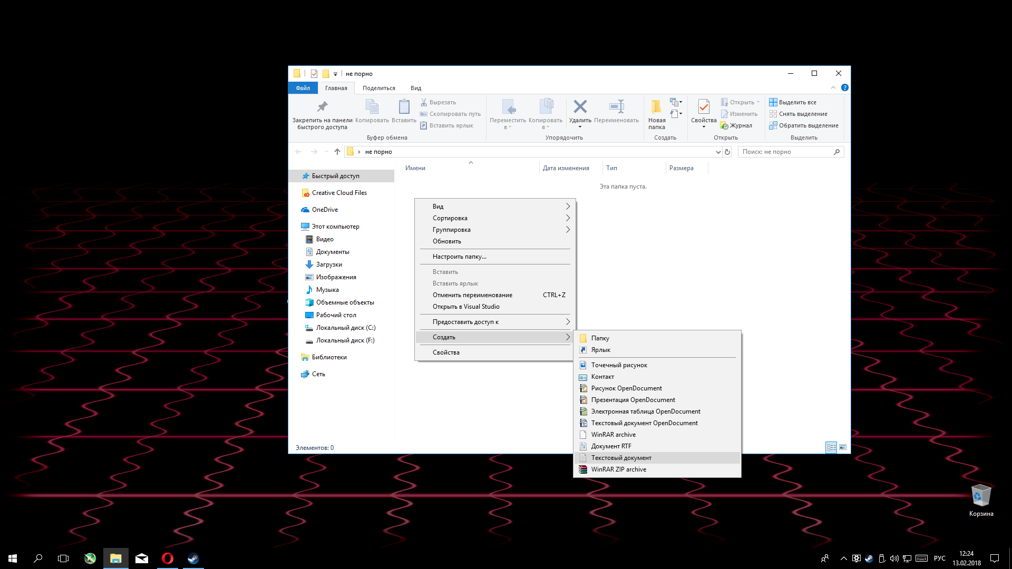1012x569 pixels.
Task: Open the Help question mark icon
Action: (x=845, y=87)
